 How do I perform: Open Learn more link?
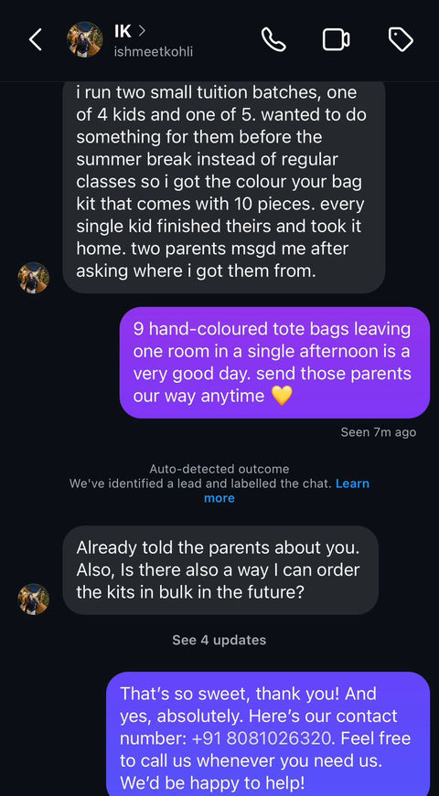click(286, 491)
